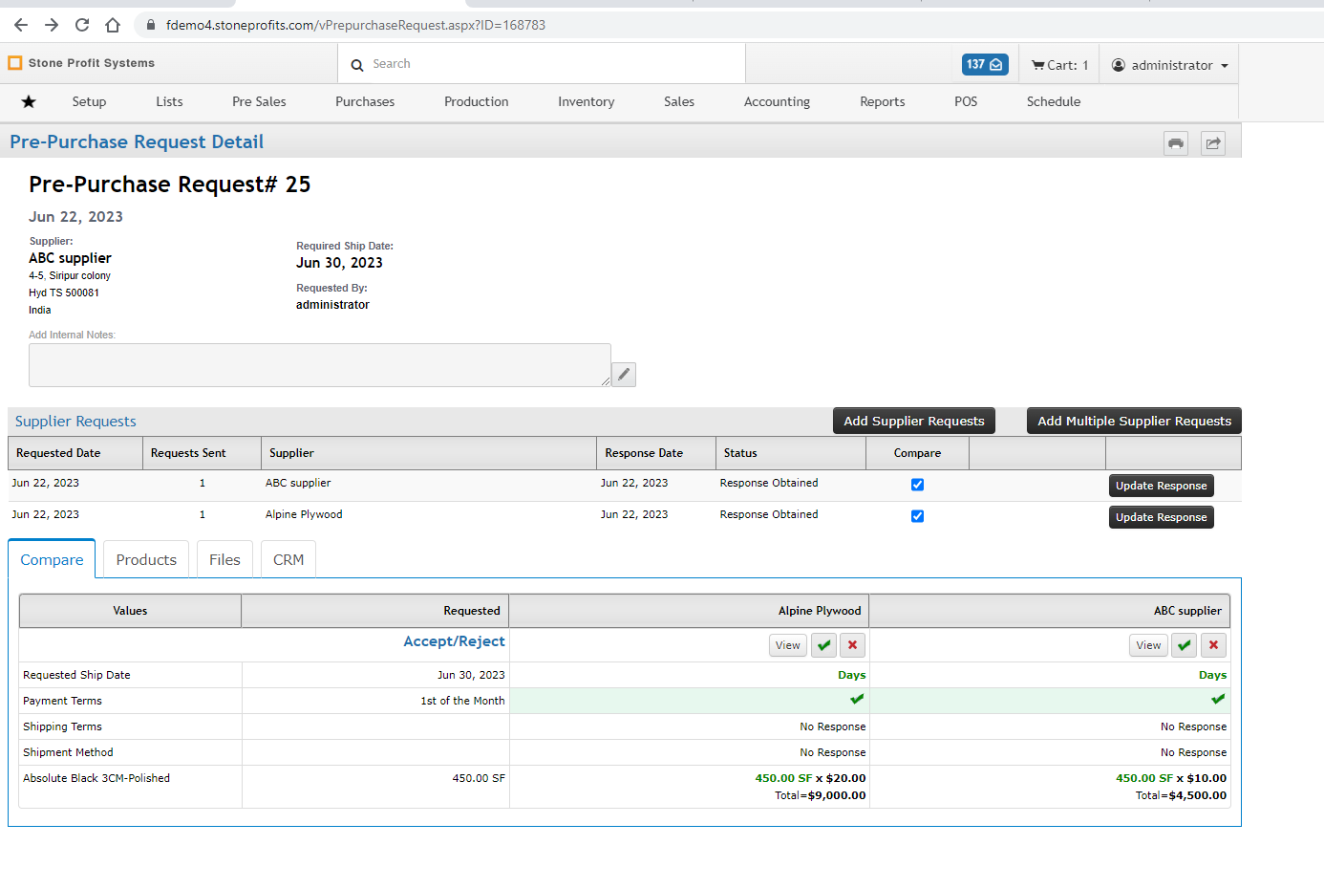Click View button under Alpine Plywood
Image resolution: width=1324 pixels, height=889 pixels.
tap(788, 645)
